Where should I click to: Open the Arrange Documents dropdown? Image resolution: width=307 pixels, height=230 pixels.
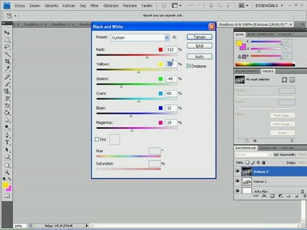(244, 6)
